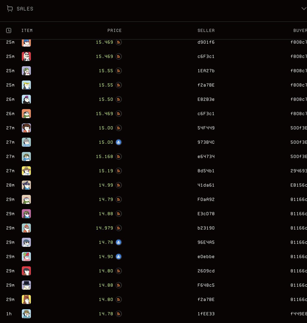Open seller address 96E4A5
Screen dimensions: 307x323
click(x=206, y=242)
